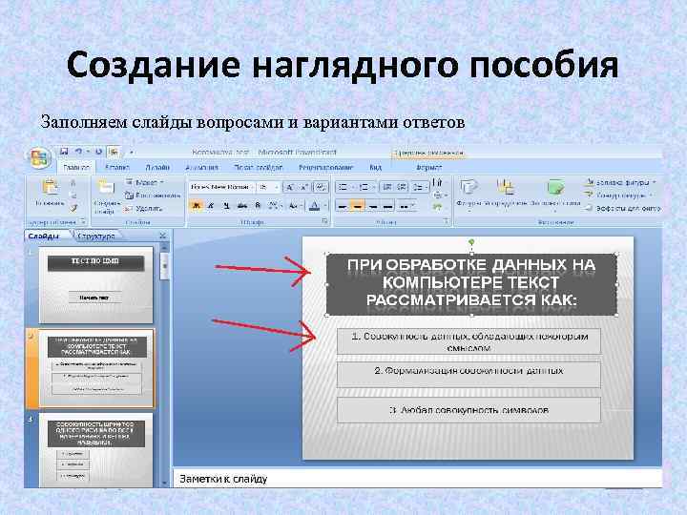Select slide 1 thumbnail 'Тест по теме'

click(96, 284)
